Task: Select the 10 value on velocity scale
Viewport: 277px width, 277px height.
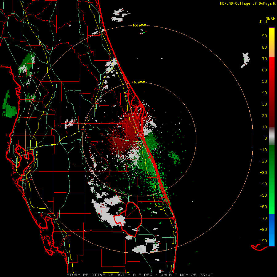Action: point(264,127)
